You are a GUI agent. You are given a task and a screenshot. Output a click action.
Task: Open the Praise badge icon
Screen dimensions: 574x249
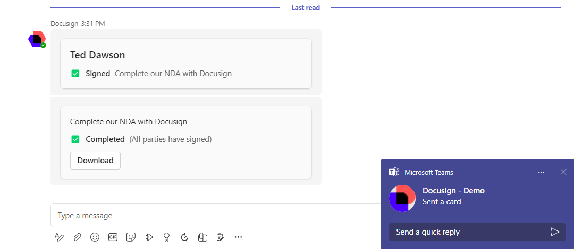[166, 237]
